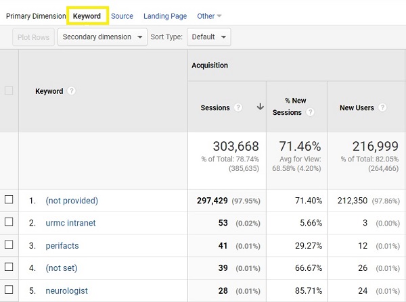Click the help icon next to Keyword header
The image size is (406, 302).
point(72,91)
